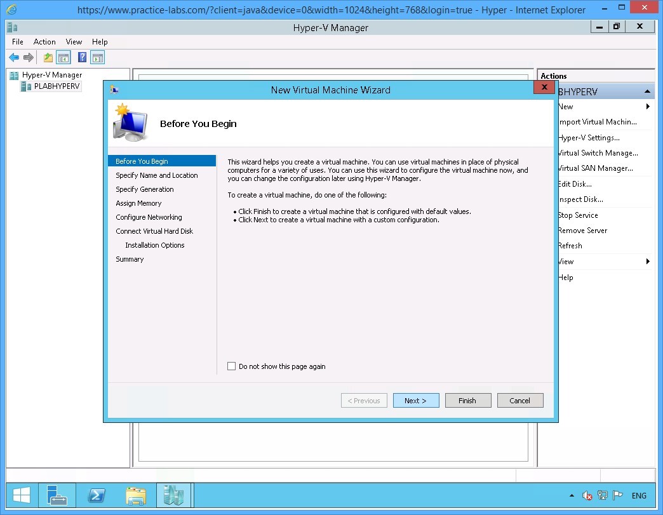Screen dimensions: 663x515
Task: Select PLABHYPERV in the console tree
Action: 55,86
